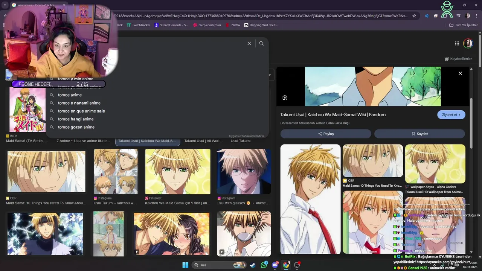This screenshot has height=271, width=482.
Task: Open the Google apps grid
Action: click(x=457, y=43)
